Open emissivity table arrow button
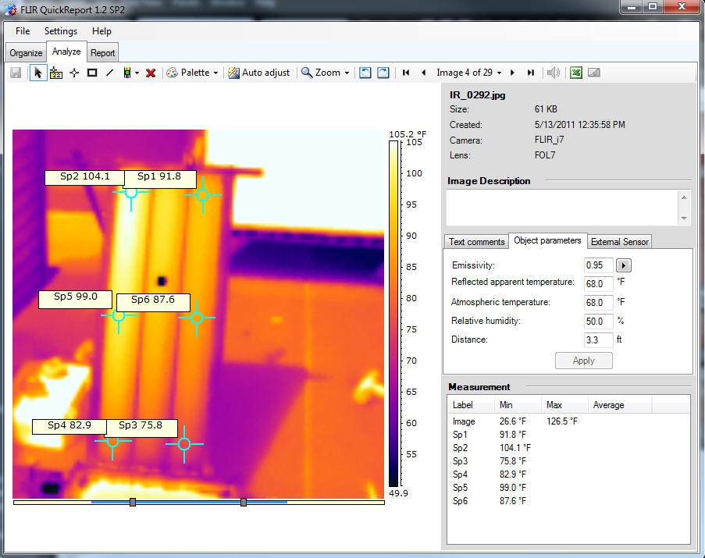 pyautogui.click(x=623, y=265)
